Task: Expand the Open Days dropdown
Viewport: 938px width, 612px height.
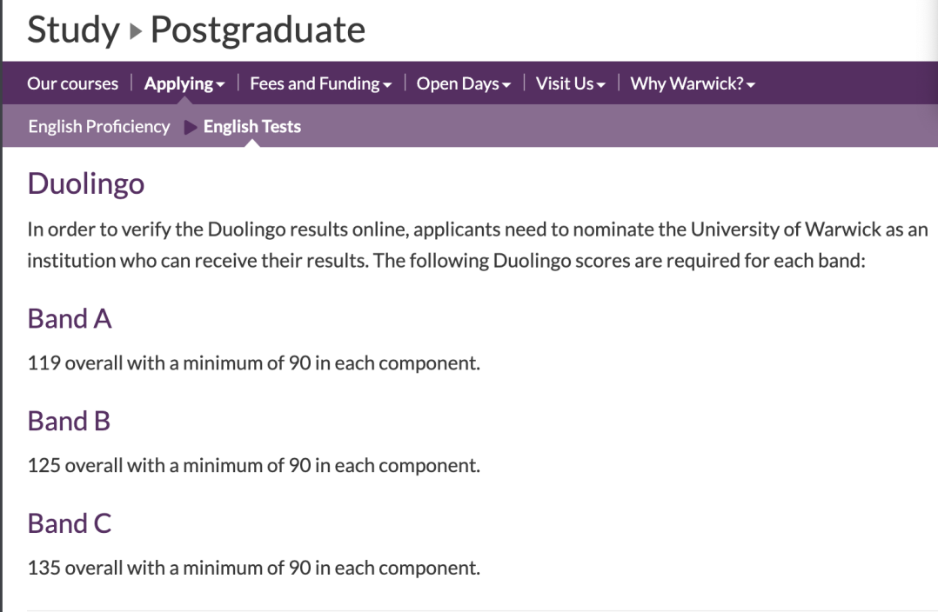Action: click(x=464, y=83)
